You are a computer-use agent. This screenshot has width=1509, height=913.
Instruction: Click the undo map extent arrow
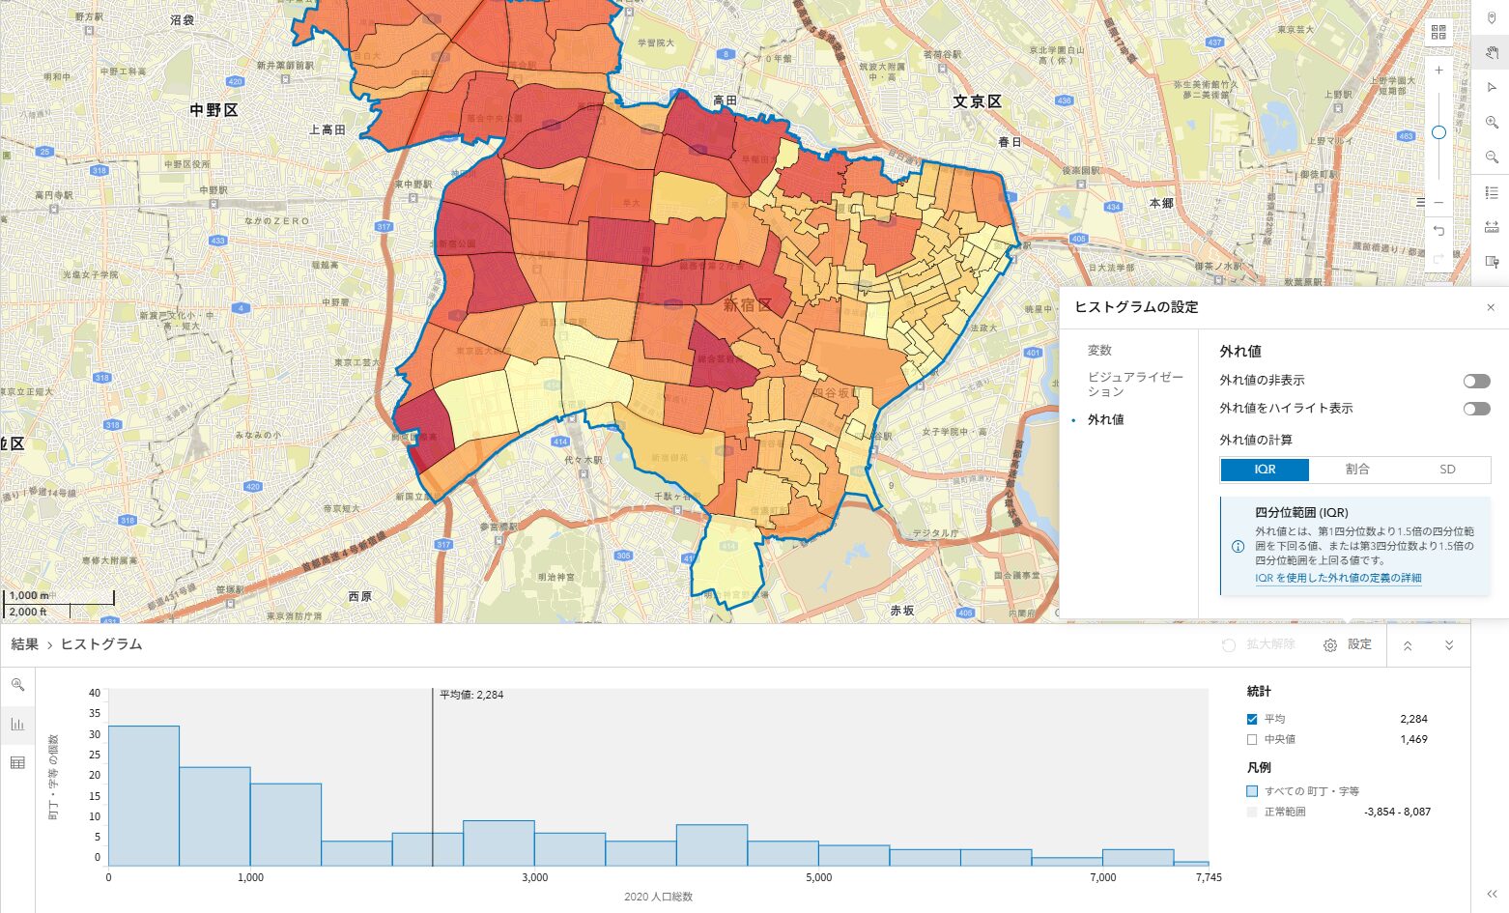coord(1438,231)
